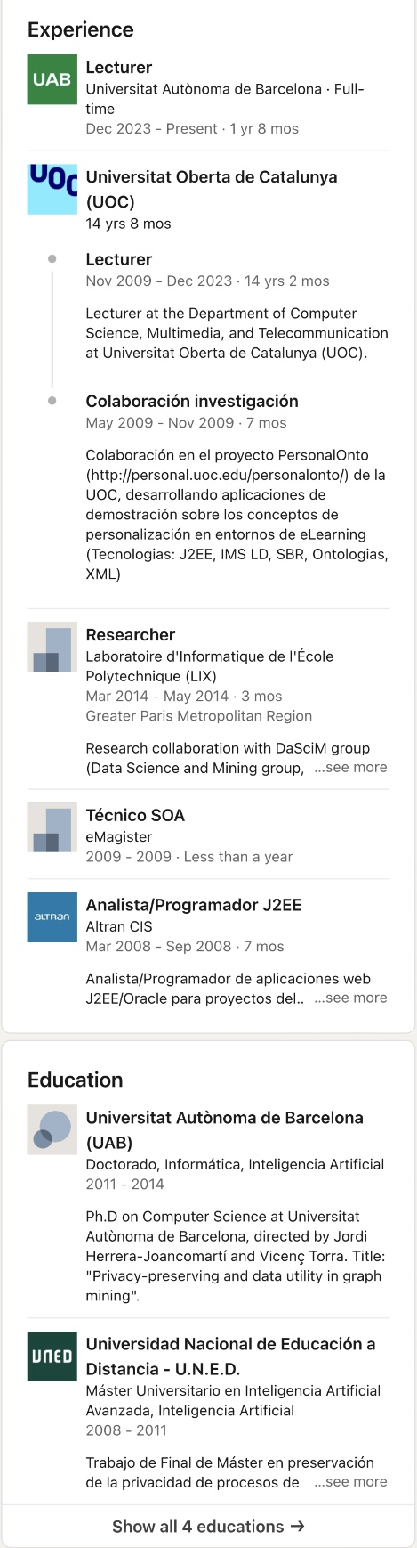Image resolution: width=417 pixels, height=1548 pixels.
Task: Click the LIX Researcher placeholder logo
Action: point(52,648)
